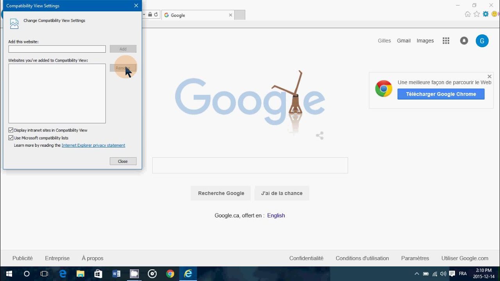Click the screen recorder taskbar icon

pyautogui.click(x=134, y=274)
